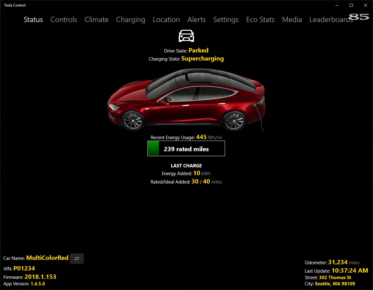The height and width of the screenshot is (290, 373).
Task: Go to the Charging tab
Action: 131,20
